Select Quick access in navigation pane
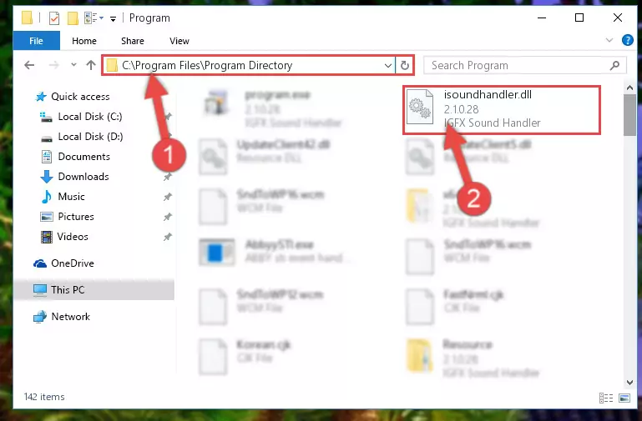 point(80,97)
